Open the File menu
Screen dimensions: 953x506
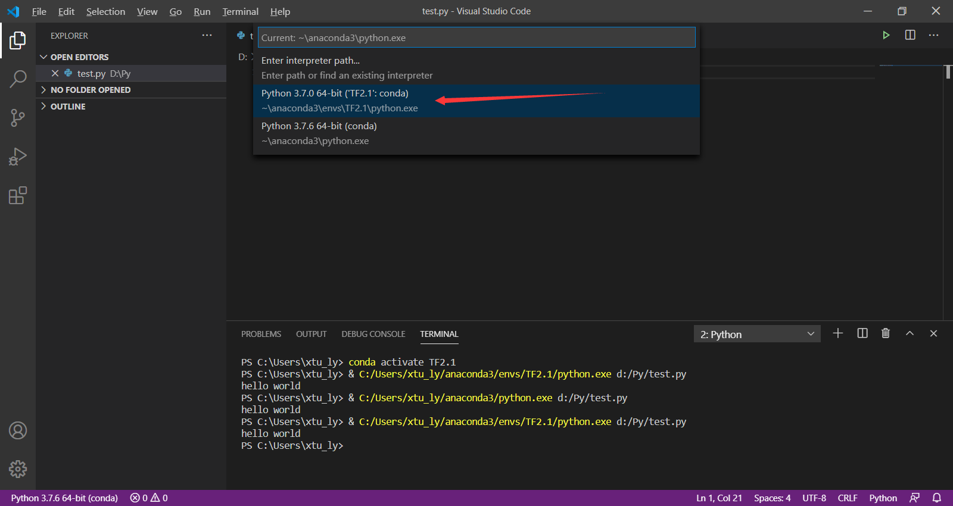tap(39, 11)
